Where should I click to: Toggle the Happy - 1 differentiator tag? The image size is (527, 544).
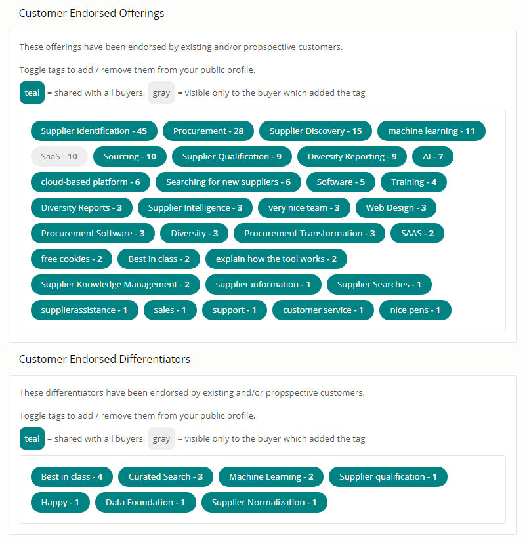tap(60, 503)
